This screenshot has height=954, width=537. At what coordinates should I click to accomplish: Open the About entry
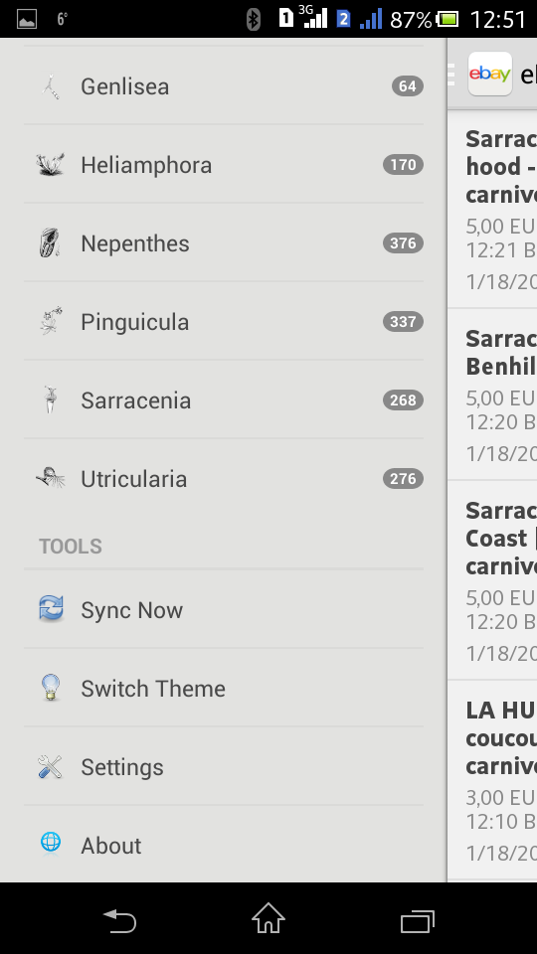click(x=224, y=845)
